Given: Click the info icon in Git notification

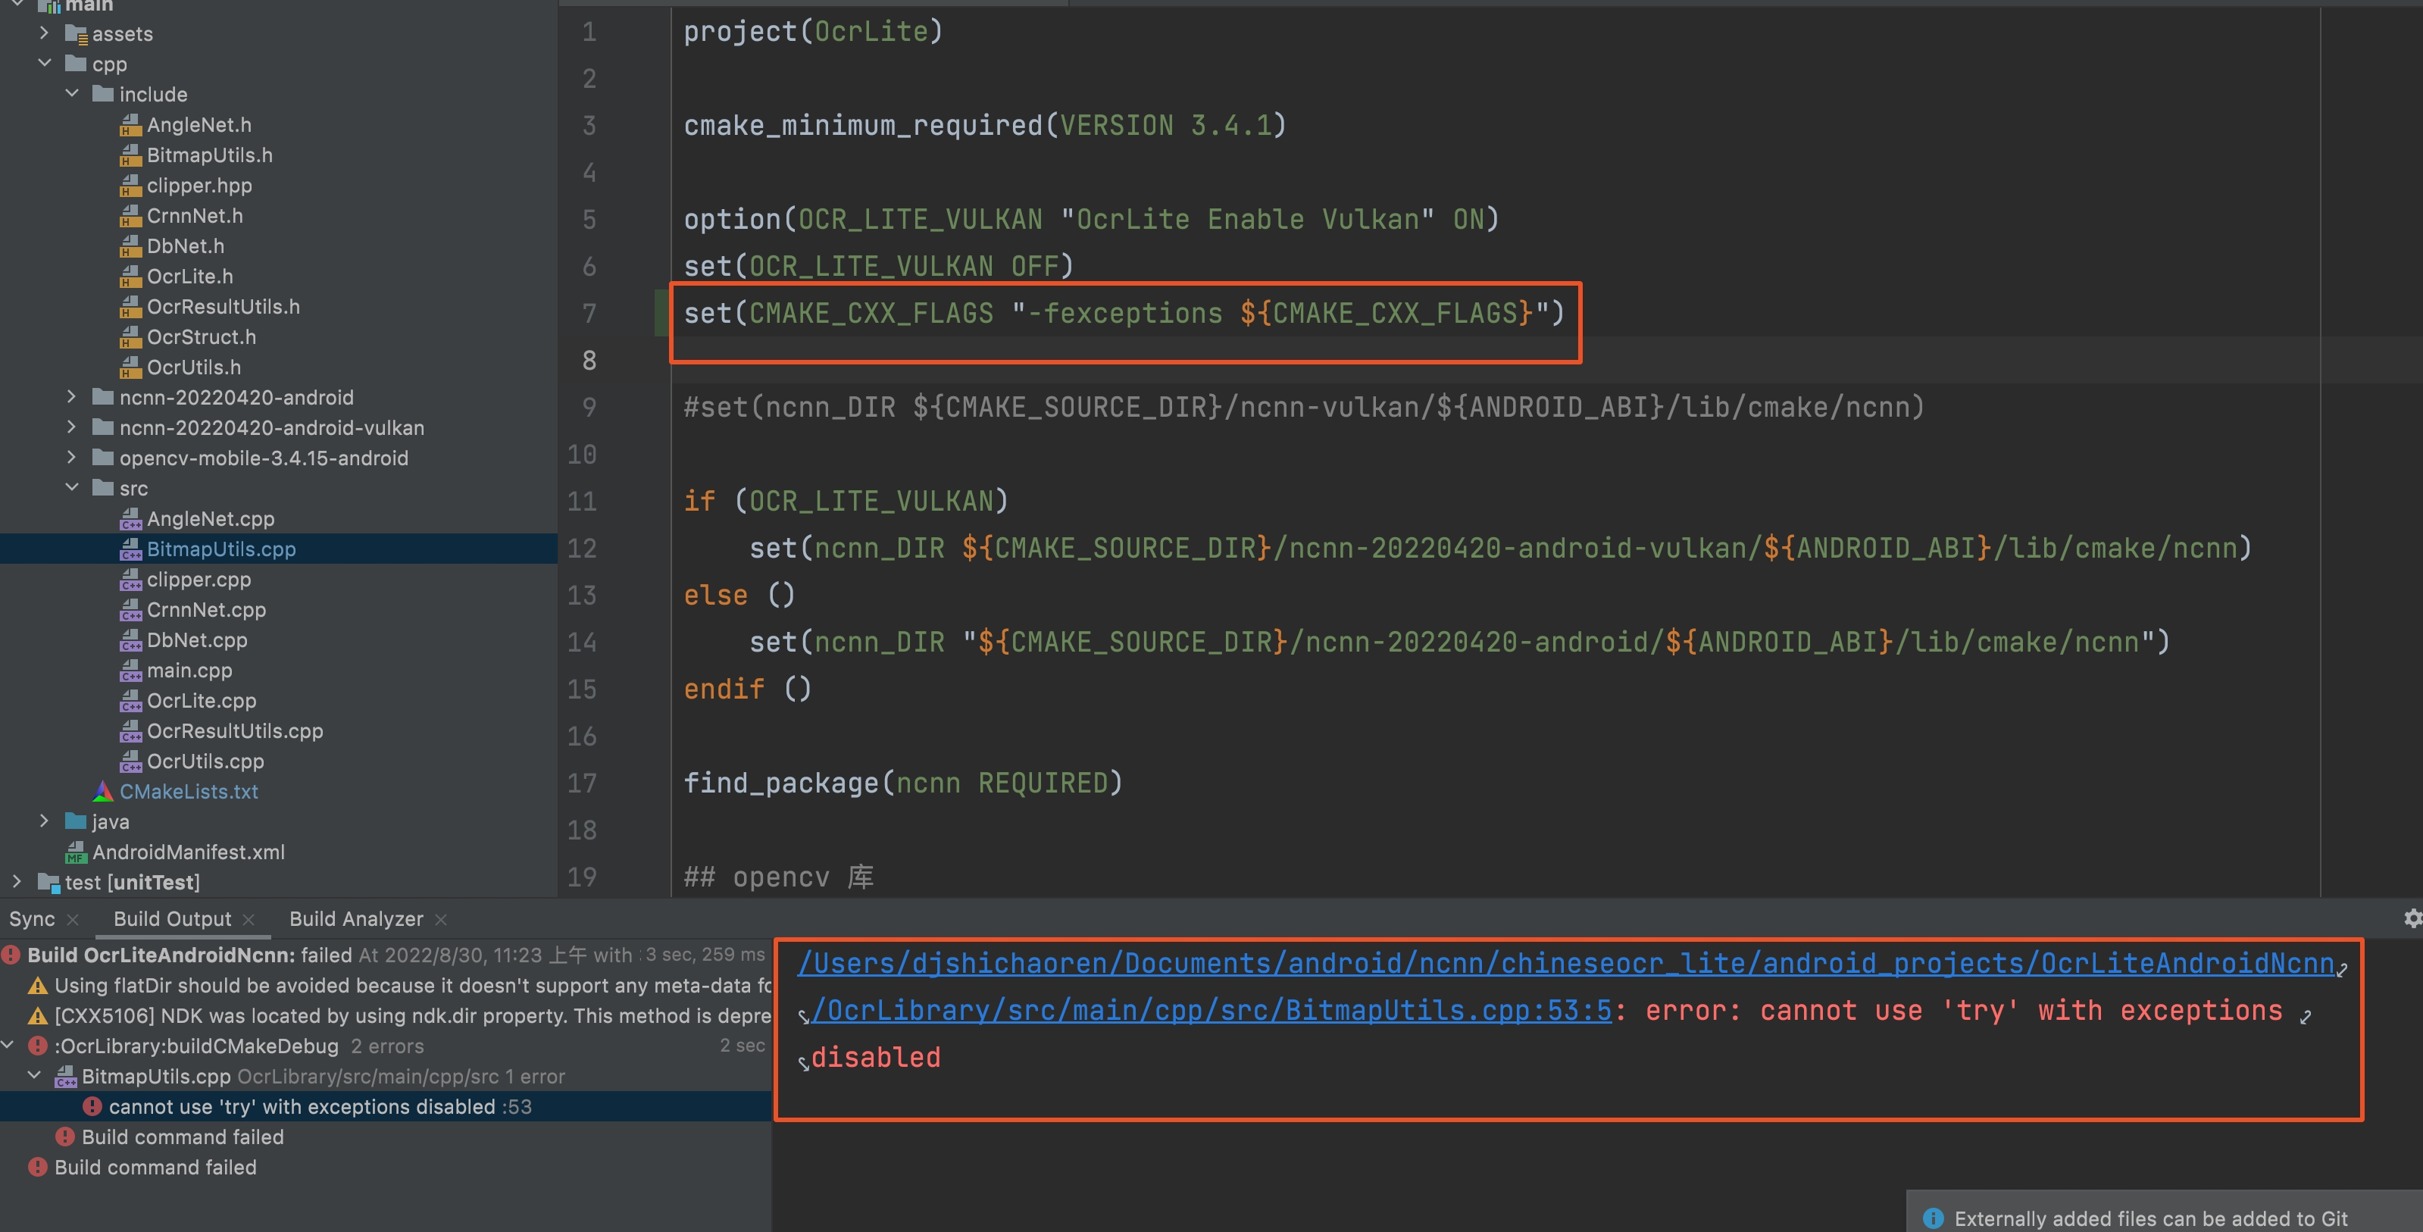Looking at the screenshot, I should (1933, 1218).
